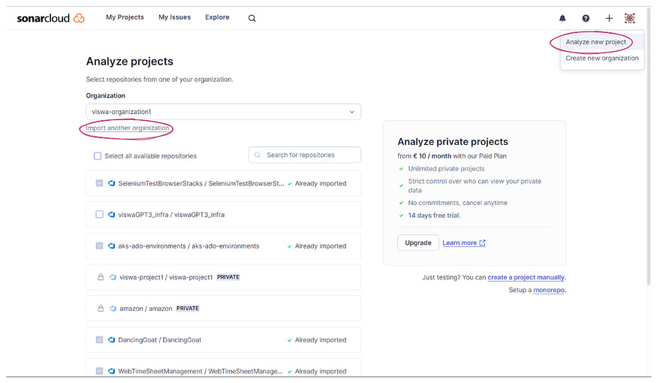Select the viswa-project1 / viswa-project1 row text
Viewport: 657px width, 383px height.
(x=166, y=277)
